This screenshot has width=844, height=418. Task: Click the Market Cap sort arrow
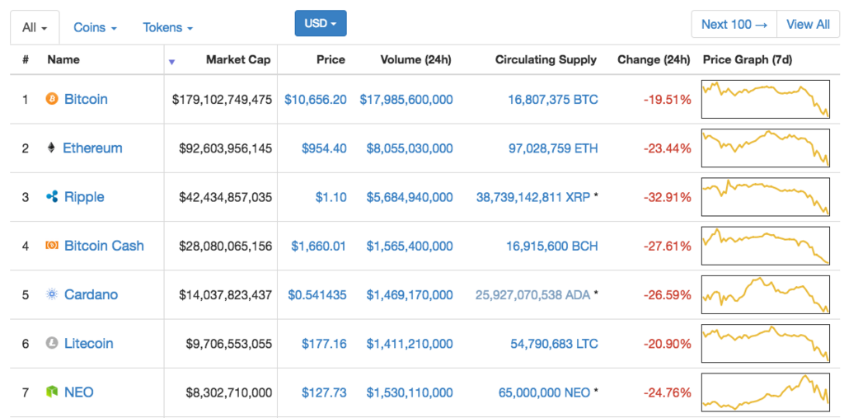point(171,62)
